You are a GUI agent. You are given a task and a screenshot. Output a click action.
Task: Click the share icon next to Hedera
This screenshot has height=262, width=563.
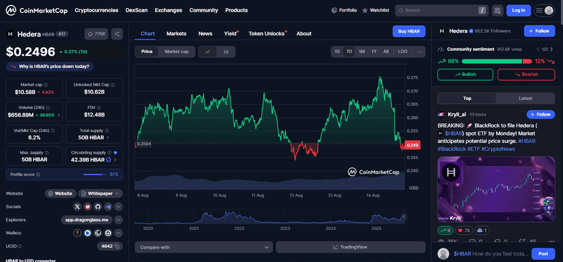(x=117, y=34)
